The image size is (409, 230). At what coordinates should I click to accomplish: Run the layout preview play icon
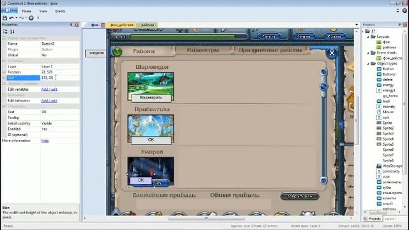click(31, 18)
